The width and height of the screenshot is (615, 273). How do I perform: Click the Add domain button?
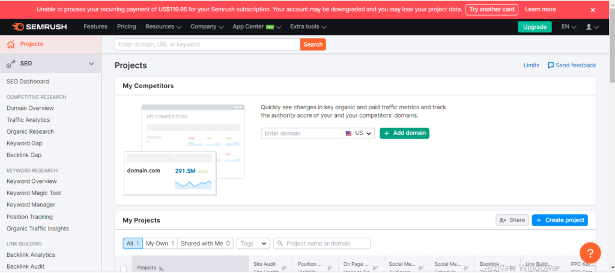tap(404, 133)
